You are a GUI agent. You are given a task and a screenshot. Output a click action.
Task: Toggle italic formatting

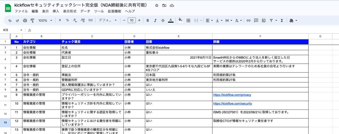155,20
